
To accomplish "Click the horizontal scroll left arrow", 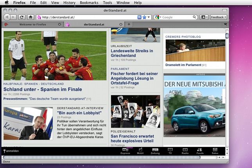I will (x=219, y=157).
